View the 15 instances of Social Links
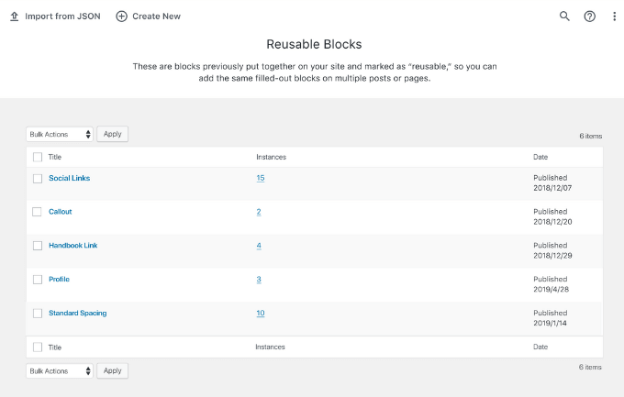Screen dimensions: 624x397 pos(261,178)
